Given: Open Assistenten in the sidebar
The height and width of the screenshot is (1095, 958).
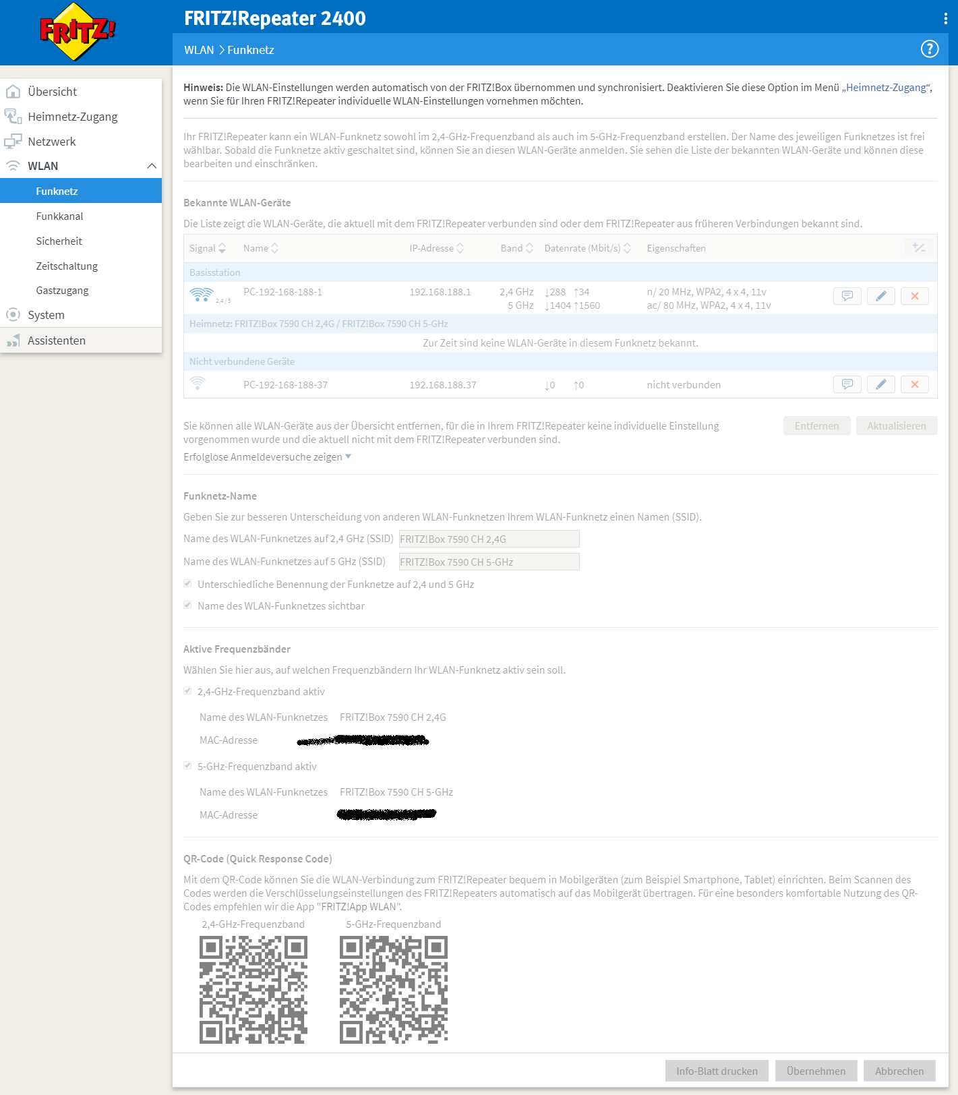Looking at the screenshot, I should click(81, 341).
